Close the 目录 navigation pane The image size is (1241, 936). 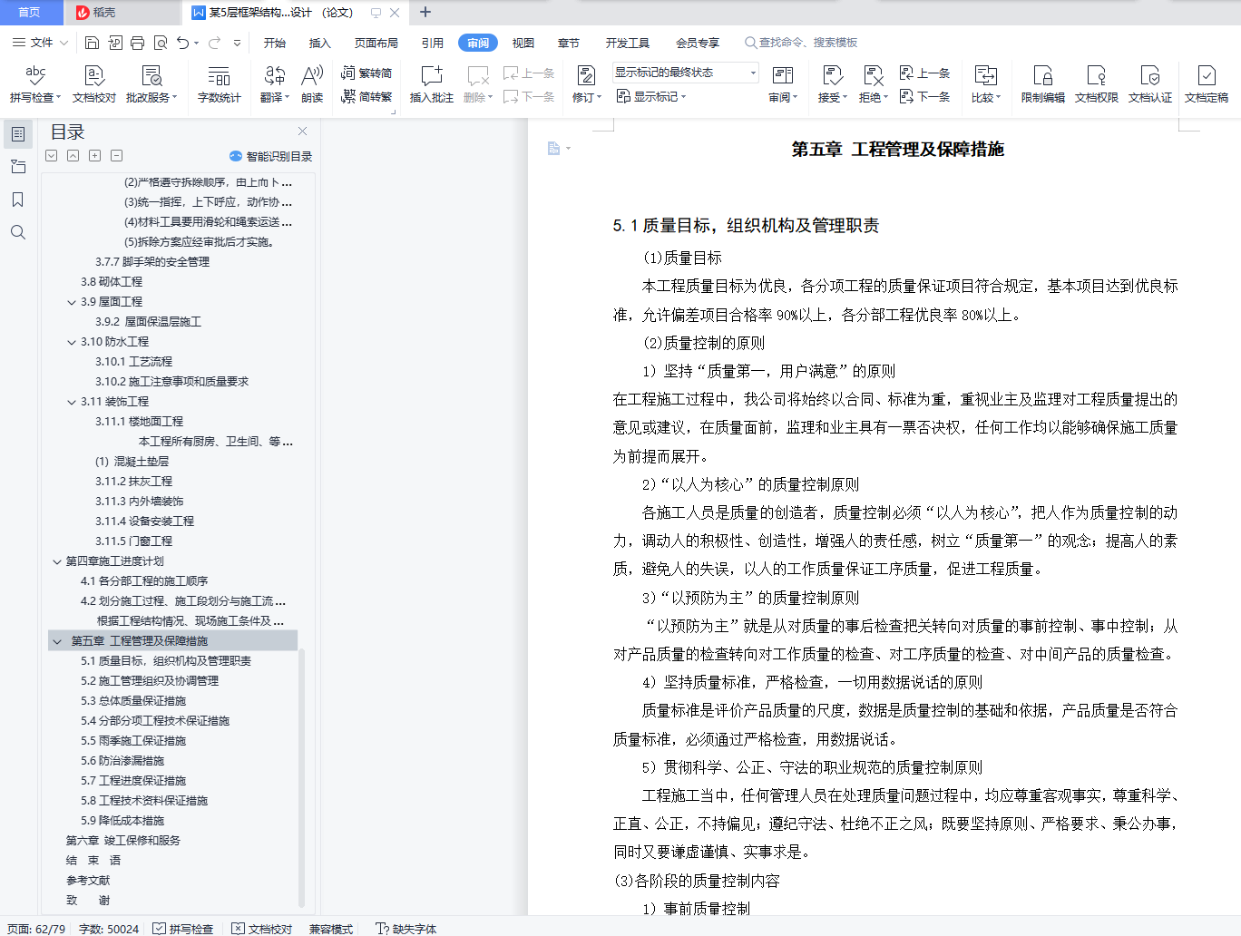point(303,132)
